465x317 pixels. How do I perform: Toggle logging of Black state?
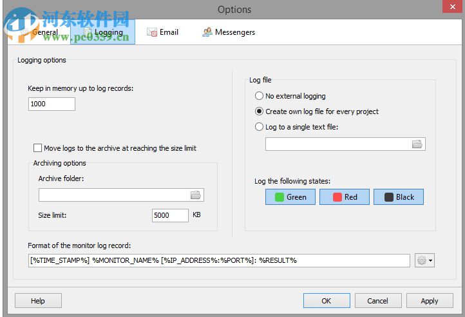399,197
